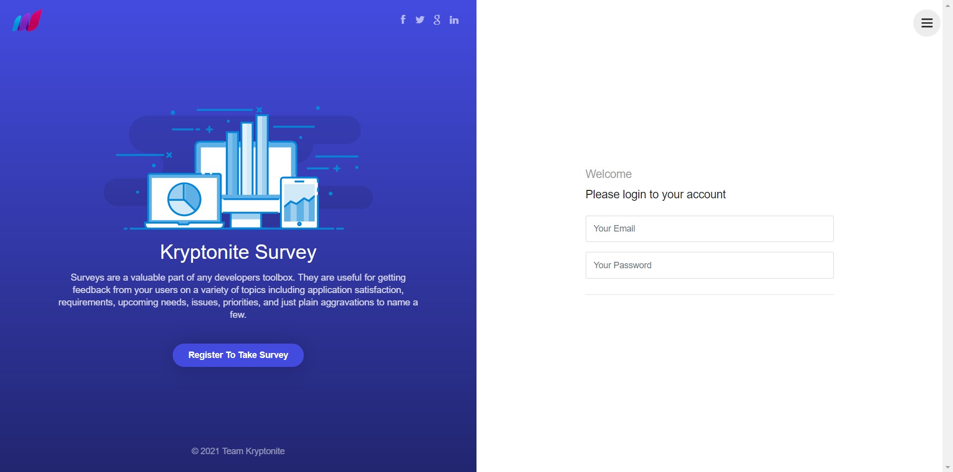Click the laptop pie chart illustration
The image size is (953, 472).
184,199
